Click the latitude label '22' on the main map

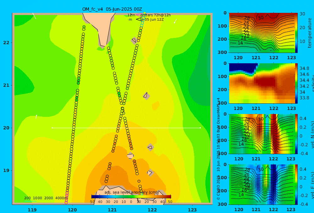[x=6, y=43]
